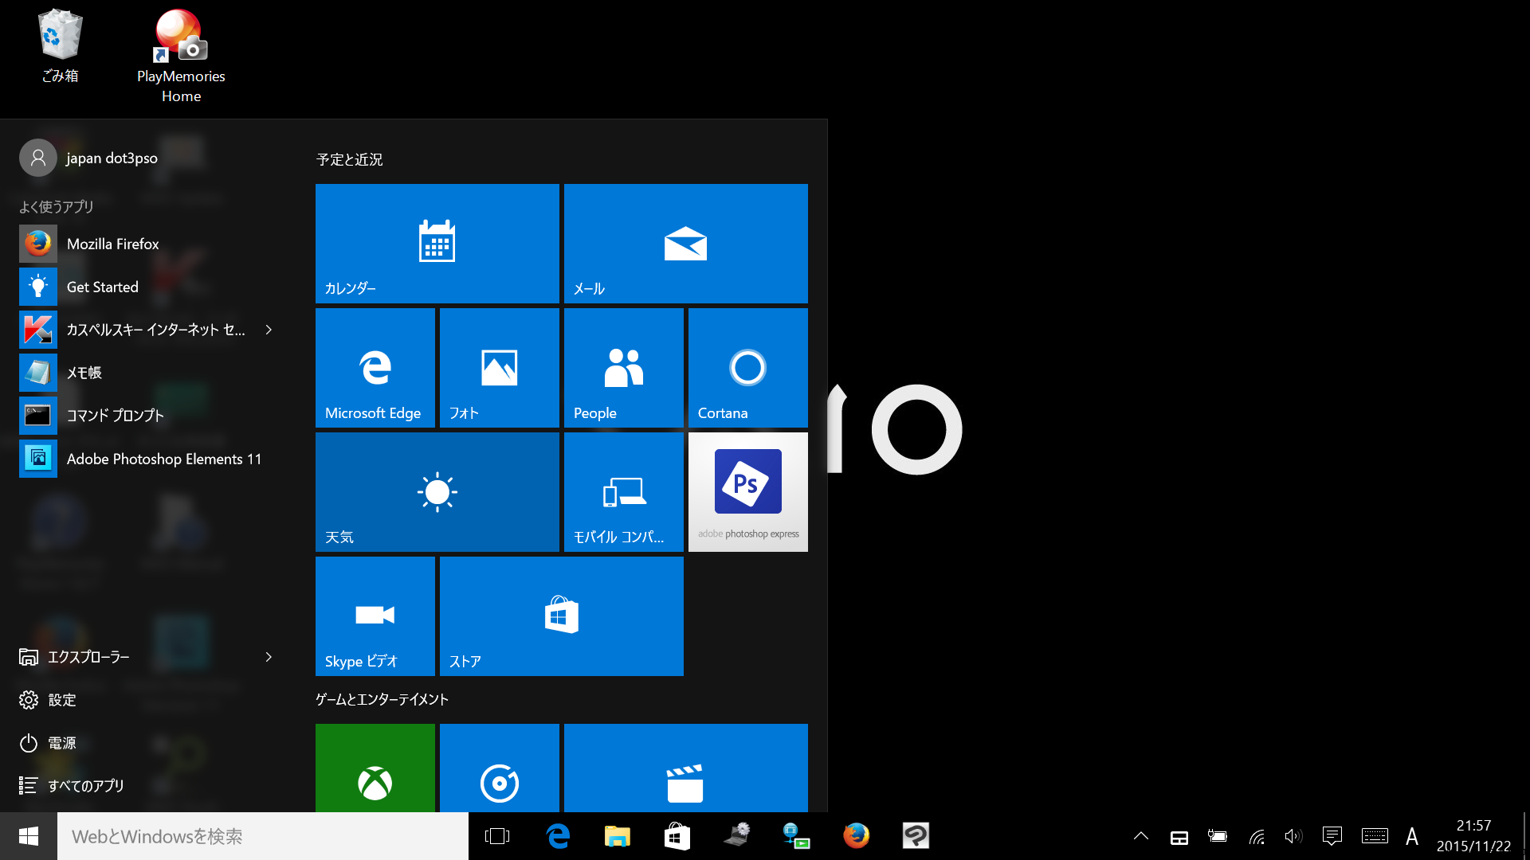Open the touch keyboard tray icon
The height and width of the screenshot is (860, 1530).
(1375, 836)
